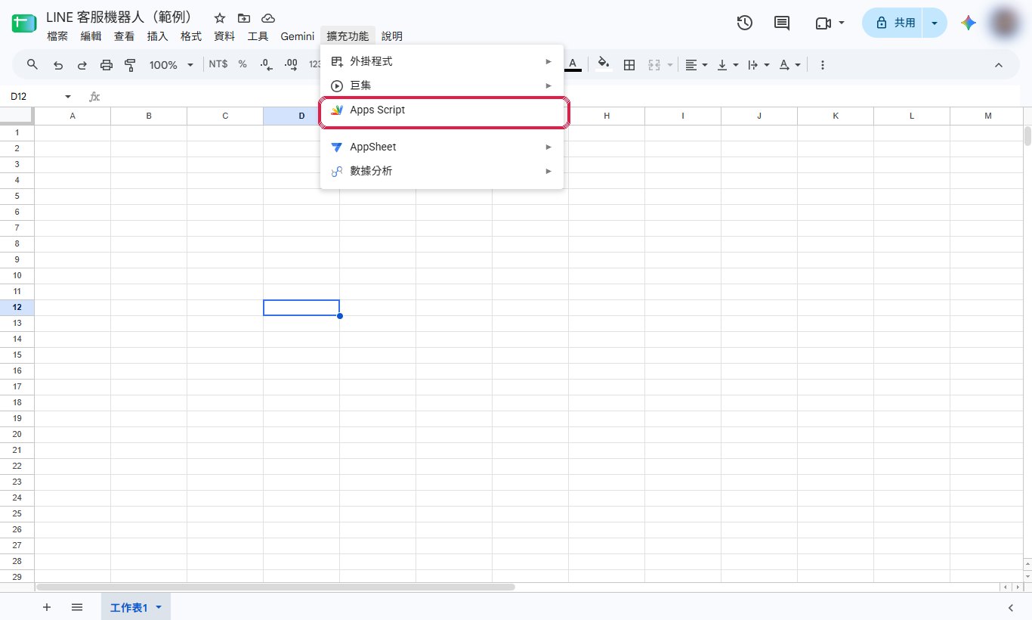Open the 工作表1 tab dropdown
This screenshot has height=620, width=1032.
[159, 608]
